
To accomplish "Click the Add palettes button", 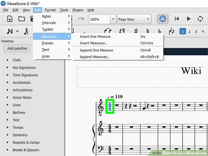I will pyautogui.click(x=17, y=48).
